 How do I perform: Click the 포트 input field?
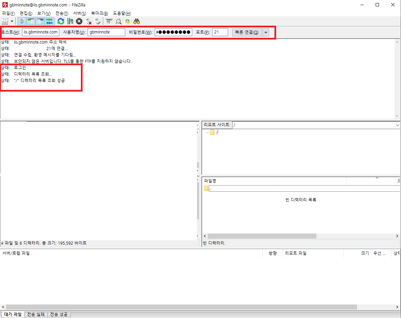[220, 32]
